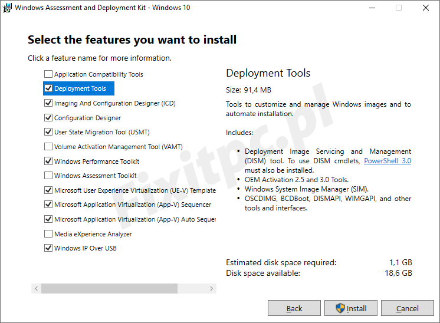Check Volume Activation Management Tool (VAMT) checkbox
Screen dimensions: 440x323
click(x=48, y=146)
